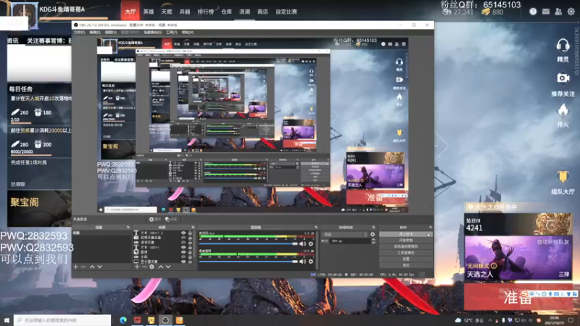580x326 pixels.
Task: Toggle visibility of 游戏采集 source
Action: tap(183, 243)
